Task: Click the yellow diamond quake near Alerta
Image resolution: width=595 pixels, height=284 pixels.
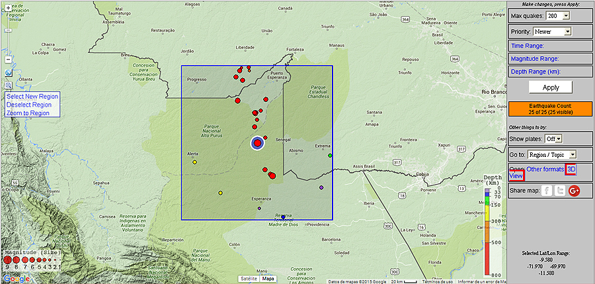Action: point(194,162)
